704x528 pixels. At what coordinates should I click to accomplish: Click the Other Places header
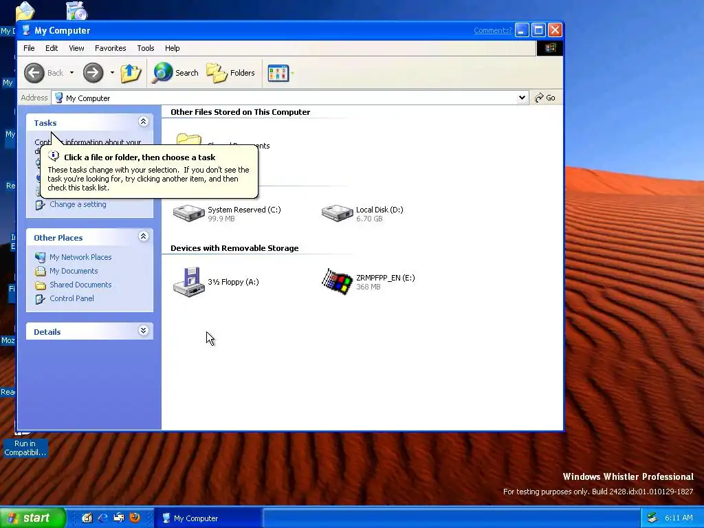point(90,237)
